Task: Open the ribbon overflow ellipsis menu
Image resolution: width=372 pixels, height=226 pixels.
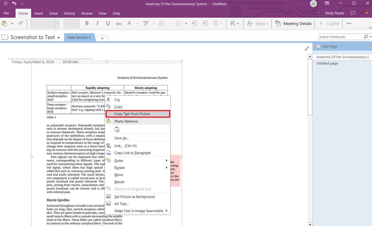Action: (349, 23)
